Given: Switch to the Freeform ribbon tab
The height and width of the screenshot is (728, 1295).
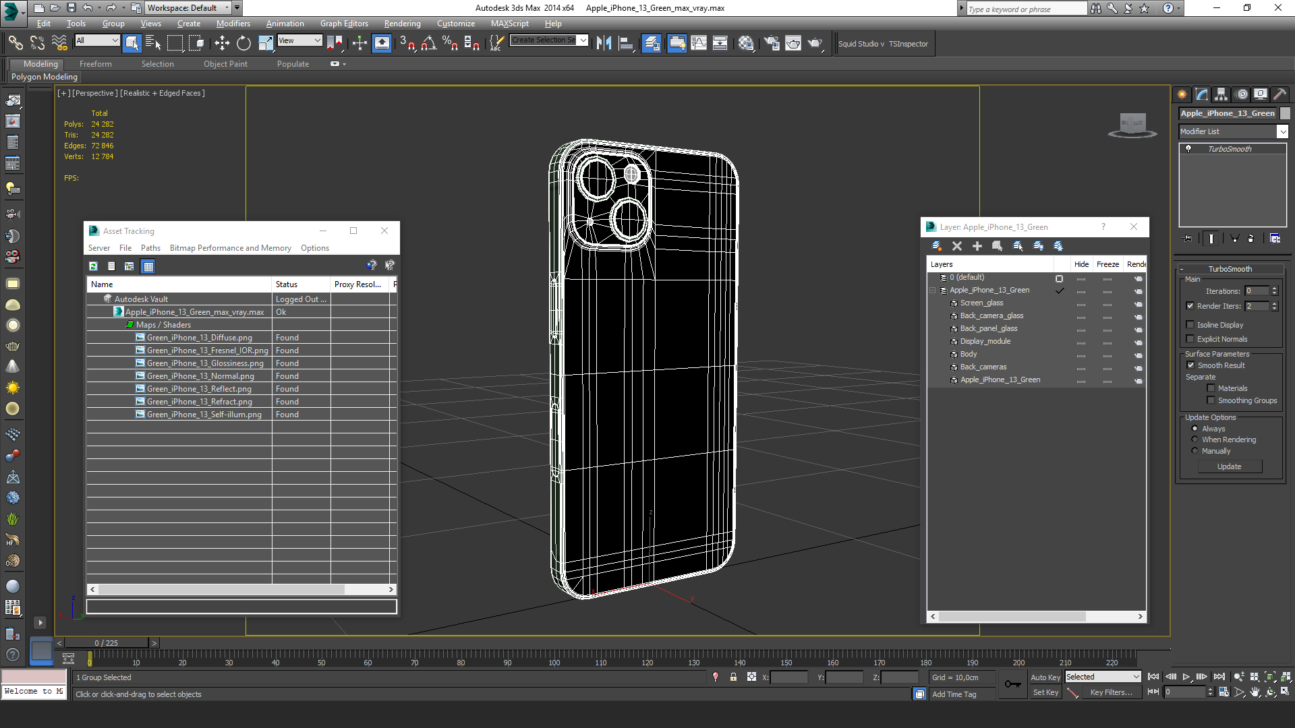Looking at the screenshot, I should pos(95,64).
